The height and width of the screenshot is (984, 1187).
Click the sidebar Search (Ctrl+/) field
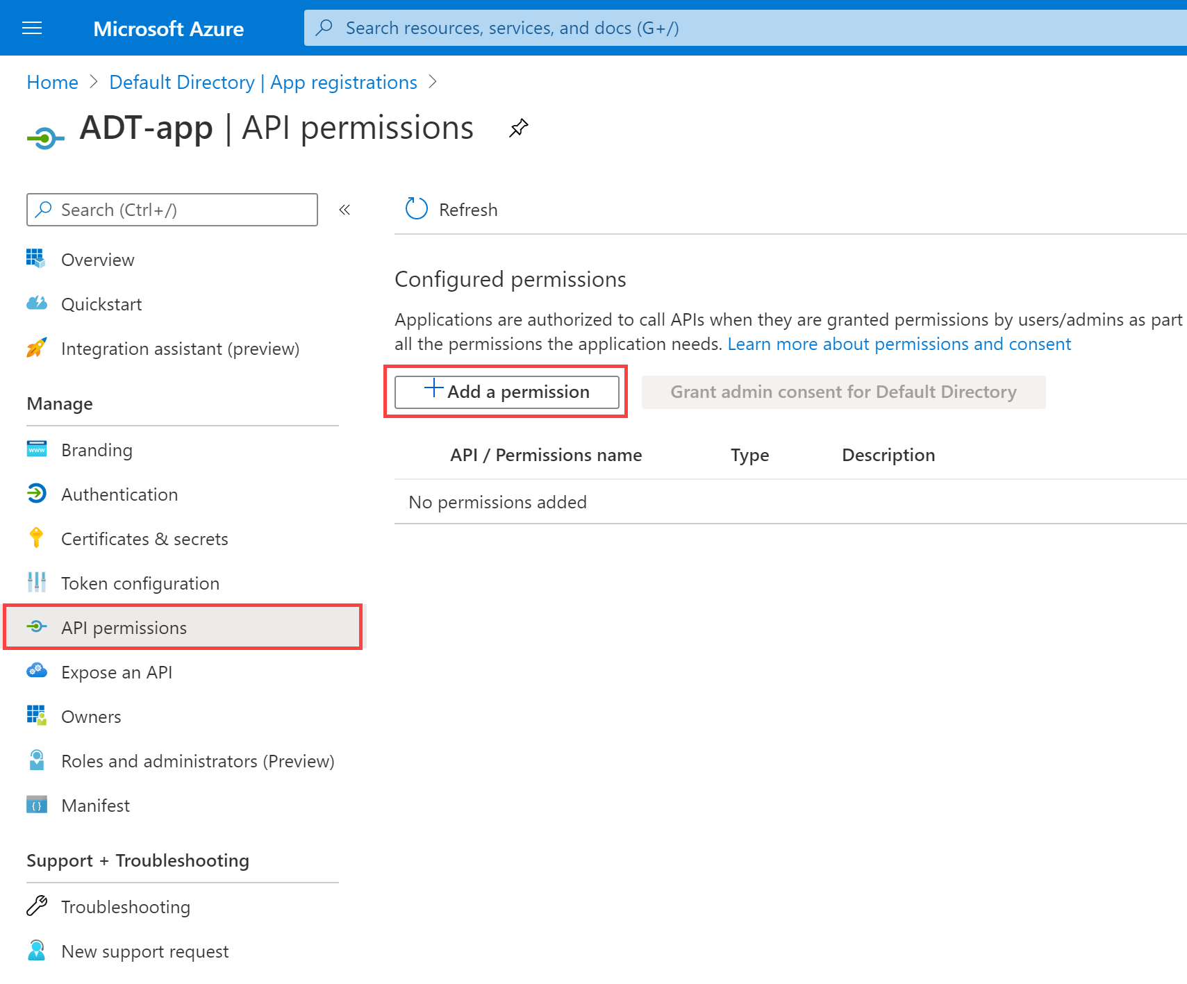click(x=172, y=210)
